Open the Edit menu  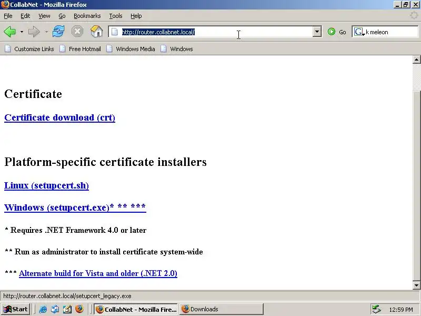(25, 16)
